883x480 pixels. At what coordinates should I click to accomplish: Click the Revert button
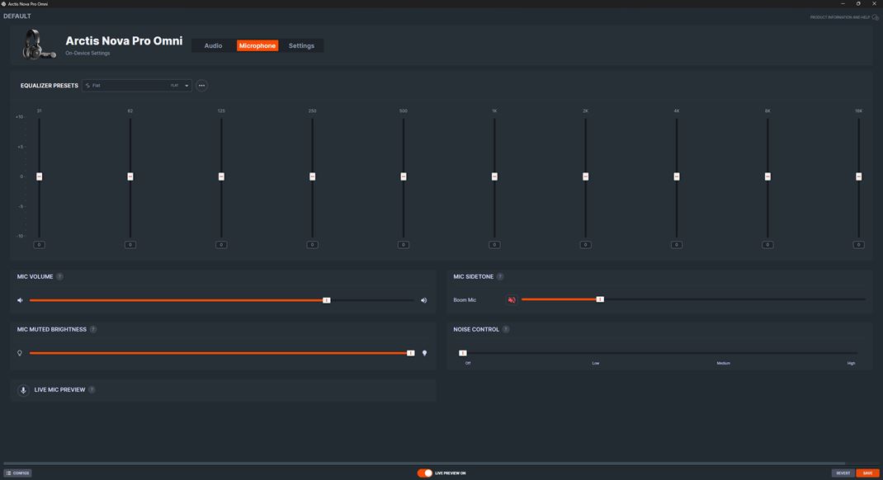tap(843, 473)
